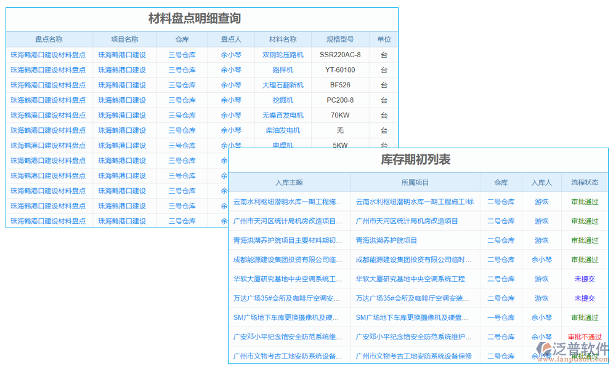Click the 大理石翻新机 material entry
This screenshot has height=369, width=616.
tap(283, 85)
